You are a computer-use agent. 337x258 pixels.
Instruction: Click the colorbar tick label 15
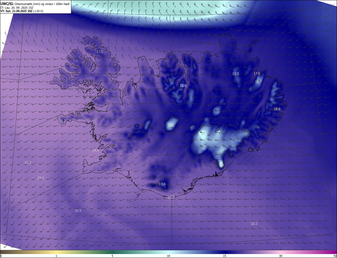[225, 256]
